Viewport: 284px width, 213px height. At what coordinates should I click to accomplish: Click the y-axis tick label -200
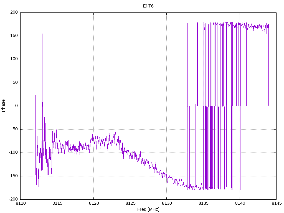pyautogui.click(x=13, y=199)
